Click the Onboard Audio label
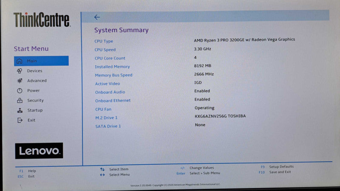The height and width of the screenshot is (191, 340). click(110, 92)
